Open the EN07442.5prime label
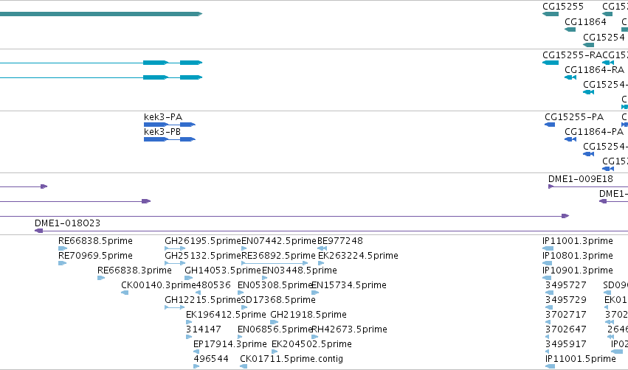Image resolution: width=628 pixels, height=370 pixels. click(x=279, y=241)
